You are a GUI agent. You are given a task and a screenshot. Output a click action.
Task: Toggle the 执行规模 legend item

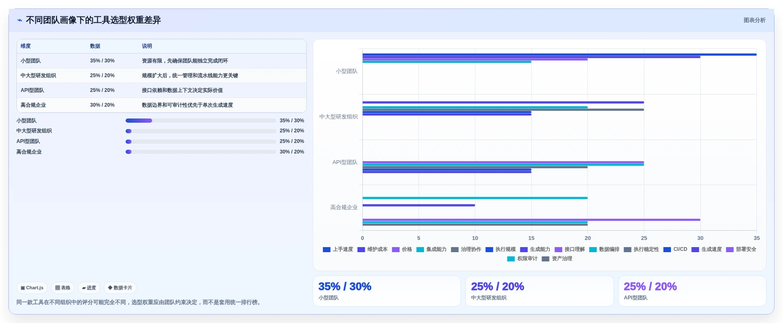[x=501, y=249]
